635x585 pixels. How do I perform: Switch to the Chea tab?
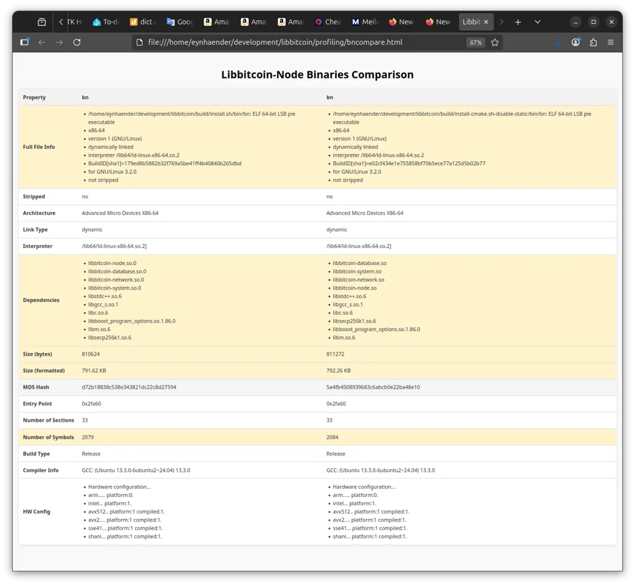pos(327,22)
